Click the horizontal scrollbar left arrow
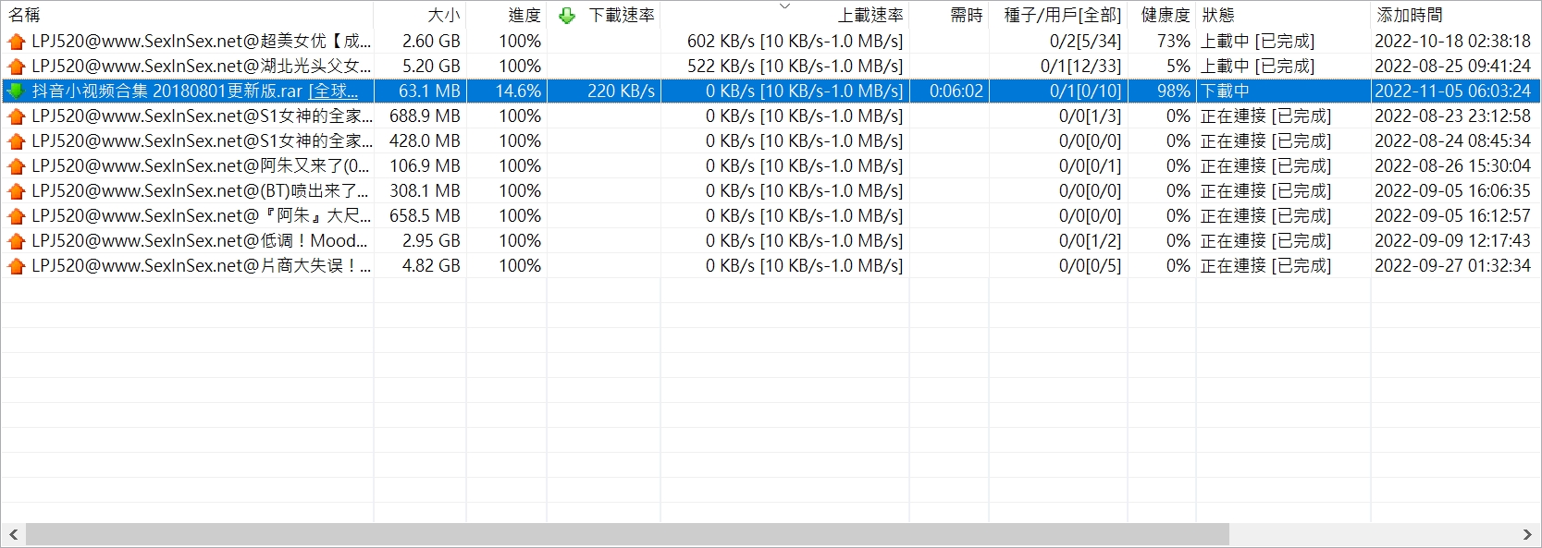Screen dimensions: 1542x548 coord(13,535)
